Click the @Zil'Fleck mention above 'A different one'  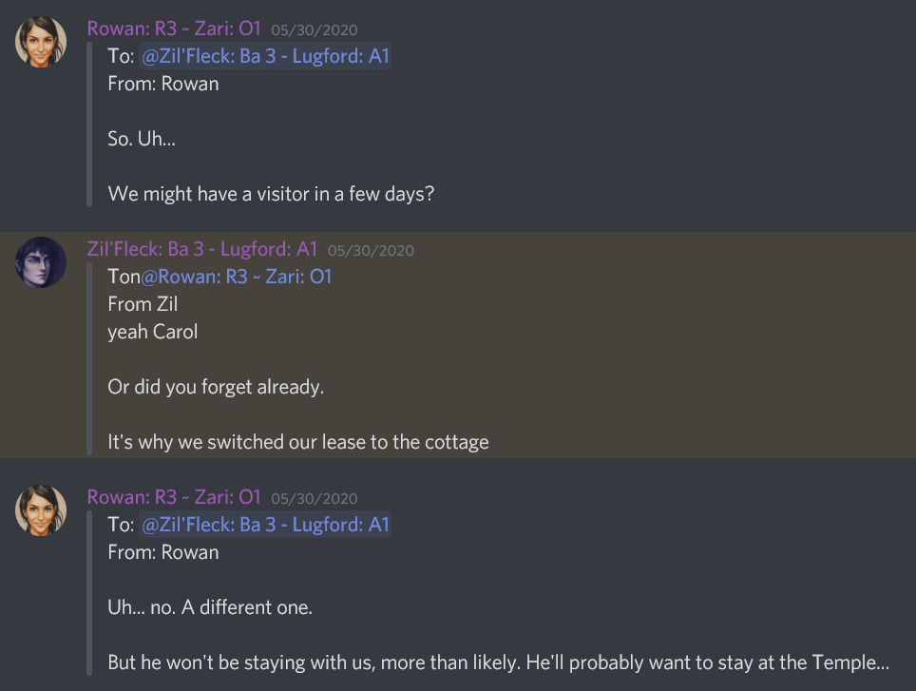point(265,525)
